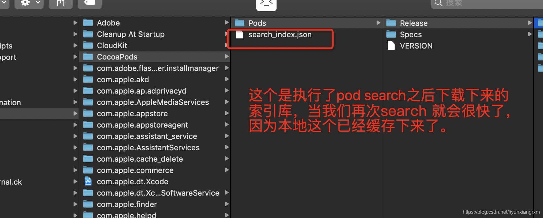Select the com.adobe.flas...er.installmanager folder icon
The width and height of the screenshot is (543, 218).
[x=88, y=68]
